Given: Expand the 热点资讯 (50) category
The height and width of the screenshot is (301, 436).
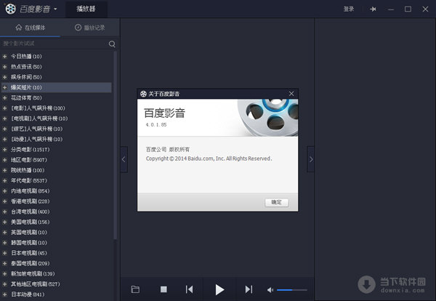Looking at the screenshot, I should click(x=5, y=67).
